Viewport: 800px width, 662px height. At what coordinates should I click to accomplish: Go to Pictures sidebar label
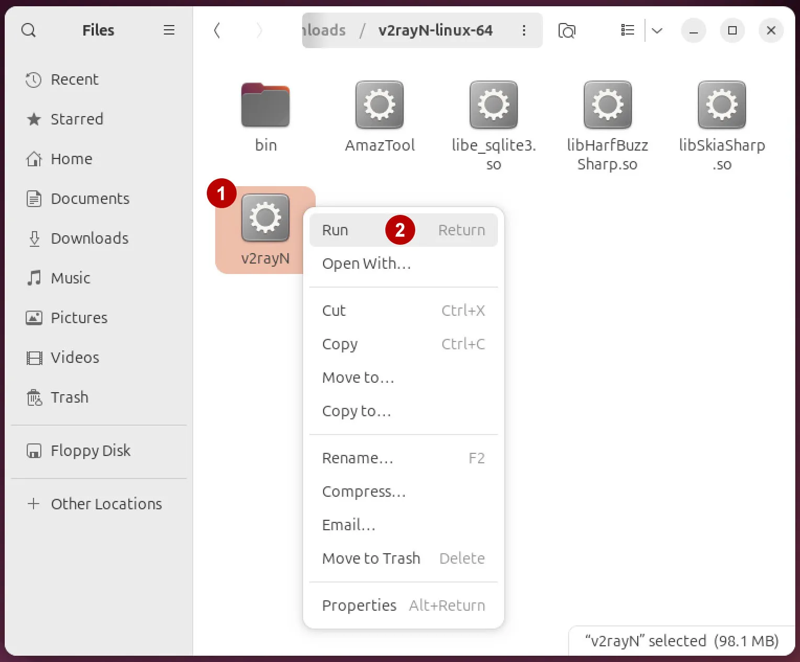(79, 318)
